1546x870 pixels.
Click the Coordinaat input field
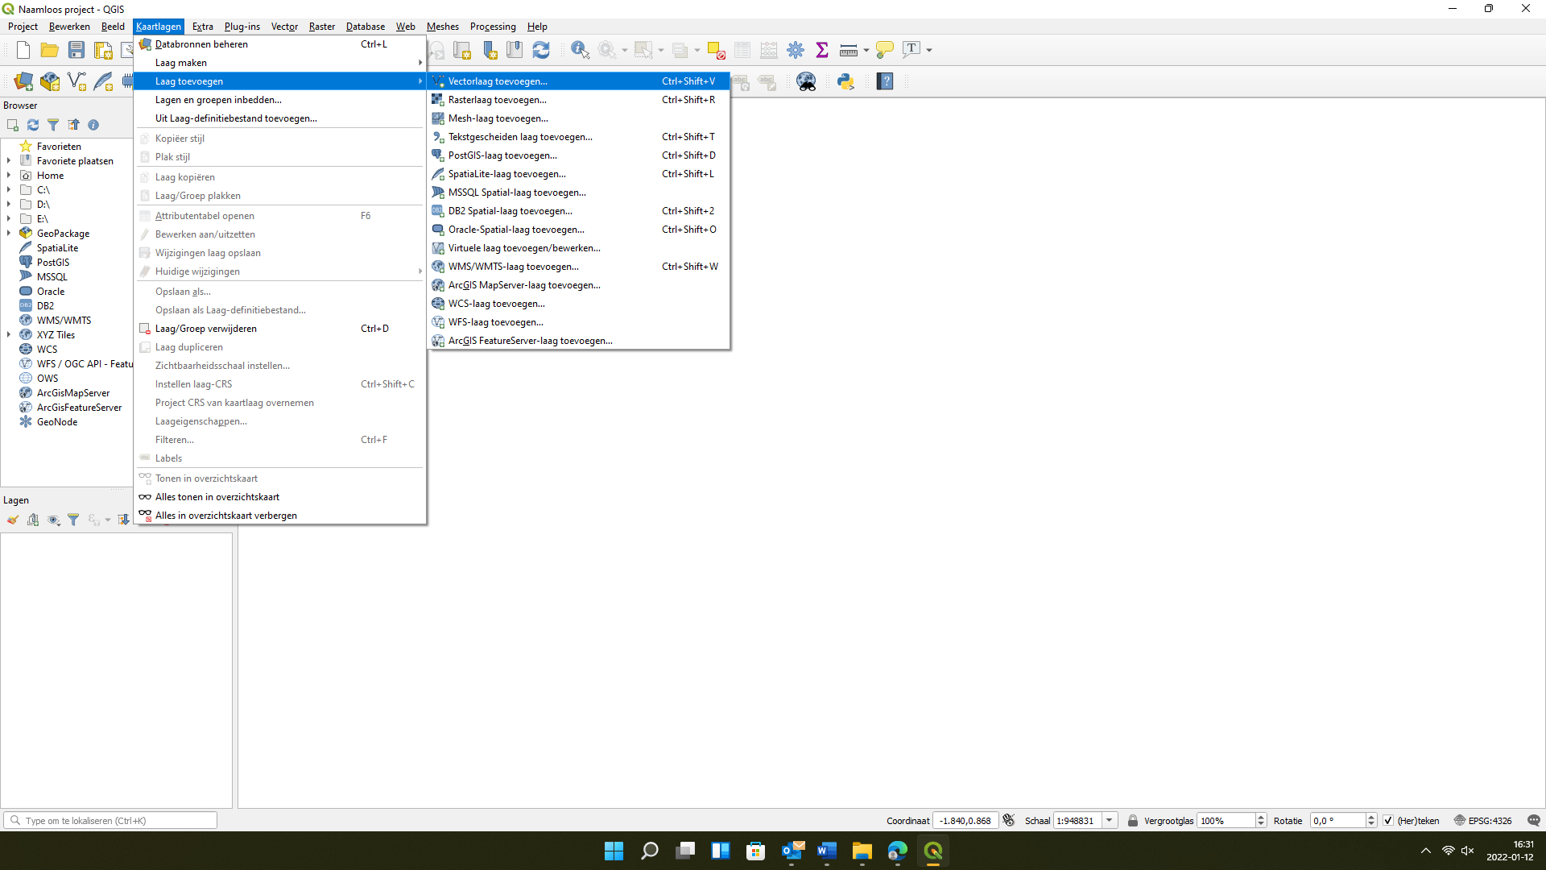965,820
